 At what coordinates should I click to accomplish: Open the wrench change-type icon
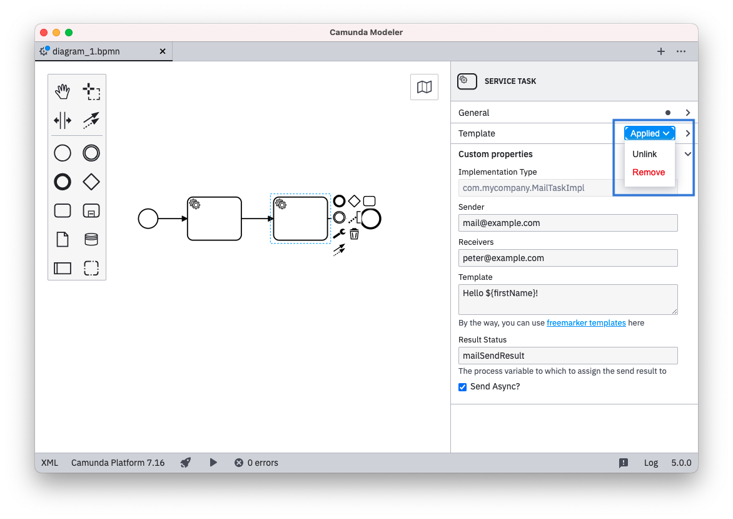(x=339, y=234)
